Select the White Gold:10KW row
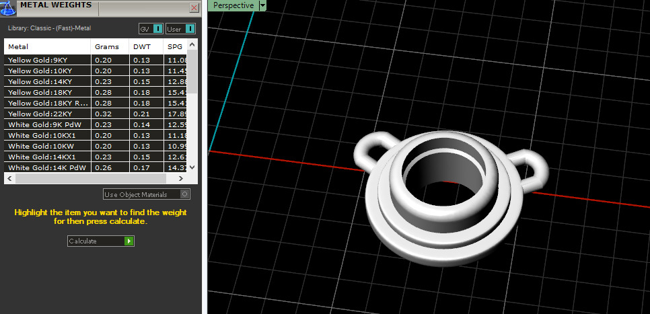This screenshot has height=314, width=650. coord(96,146)
